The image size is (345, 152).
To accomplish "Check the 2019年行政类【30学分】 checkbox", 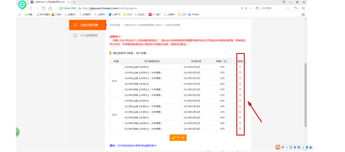I will point(240,129).
